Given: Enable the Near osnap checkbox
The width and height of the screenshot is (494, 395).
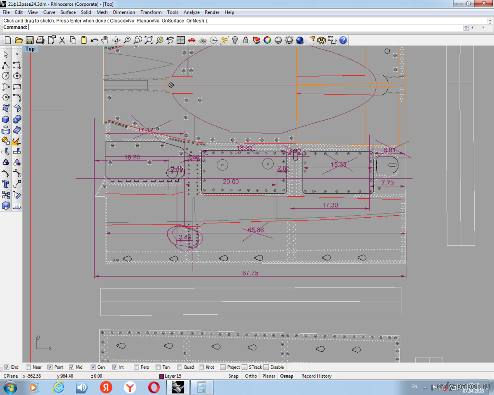Looking at the screenshot, I should click(x=28, y=367).
